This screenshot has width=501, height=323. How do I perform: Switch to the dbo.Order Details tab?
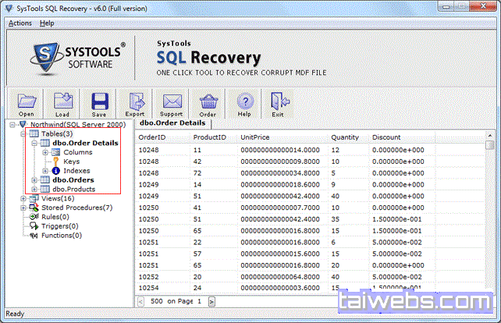tap(172, 122)
